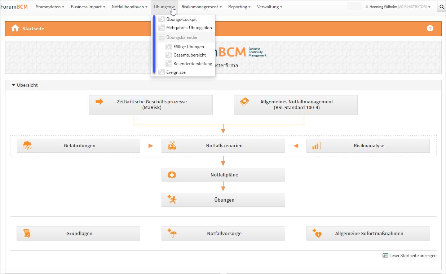Close the open Übungen dropdown menu
446x274 pixels.
(x=164, y=7)
